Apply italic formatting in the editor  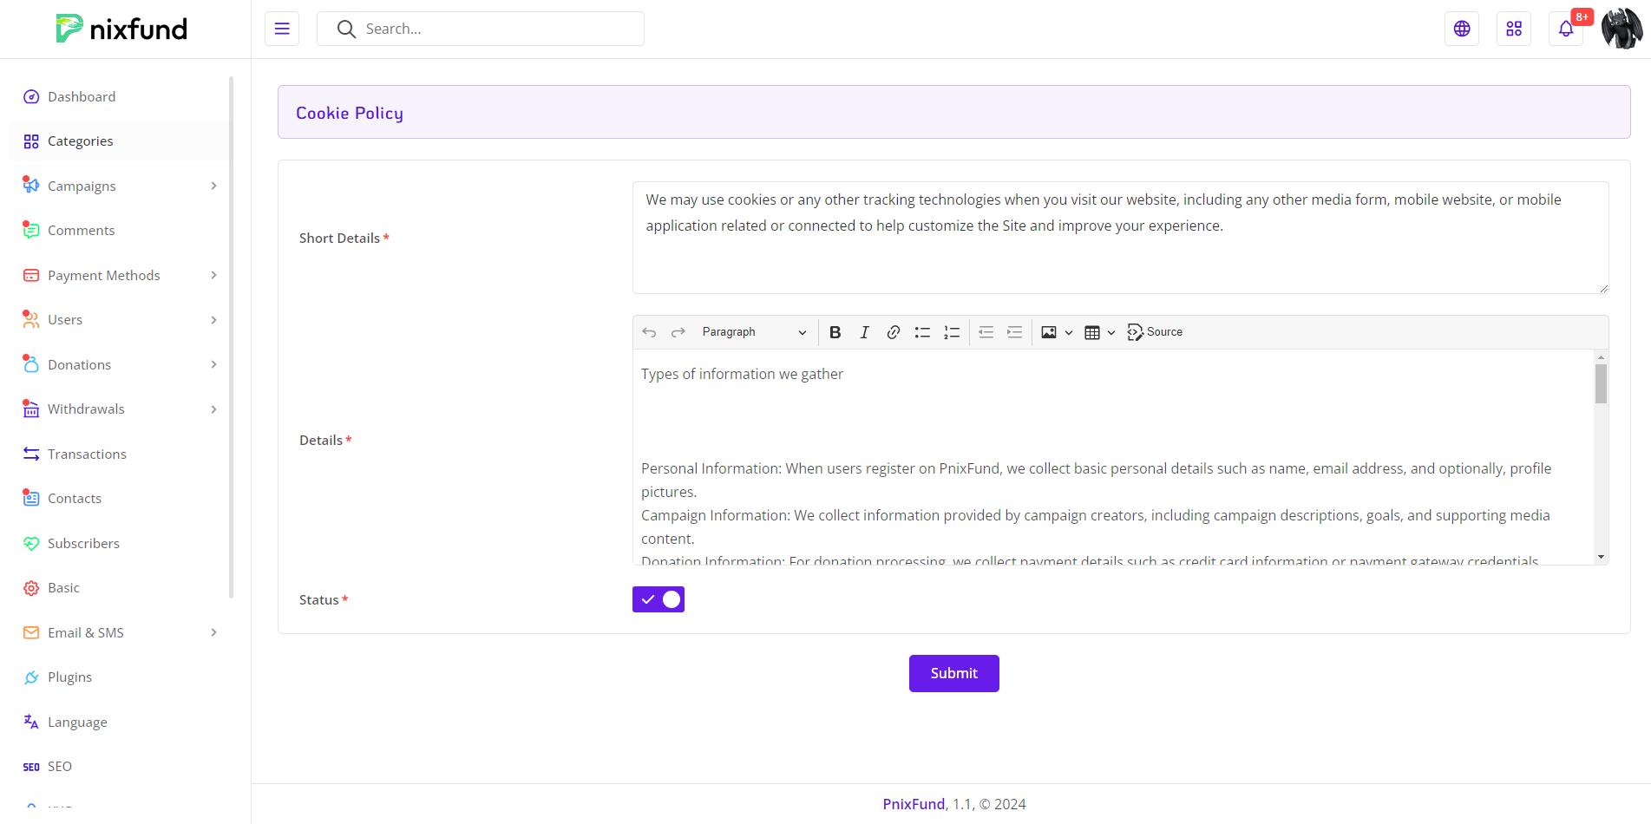(x=864, y=332)
